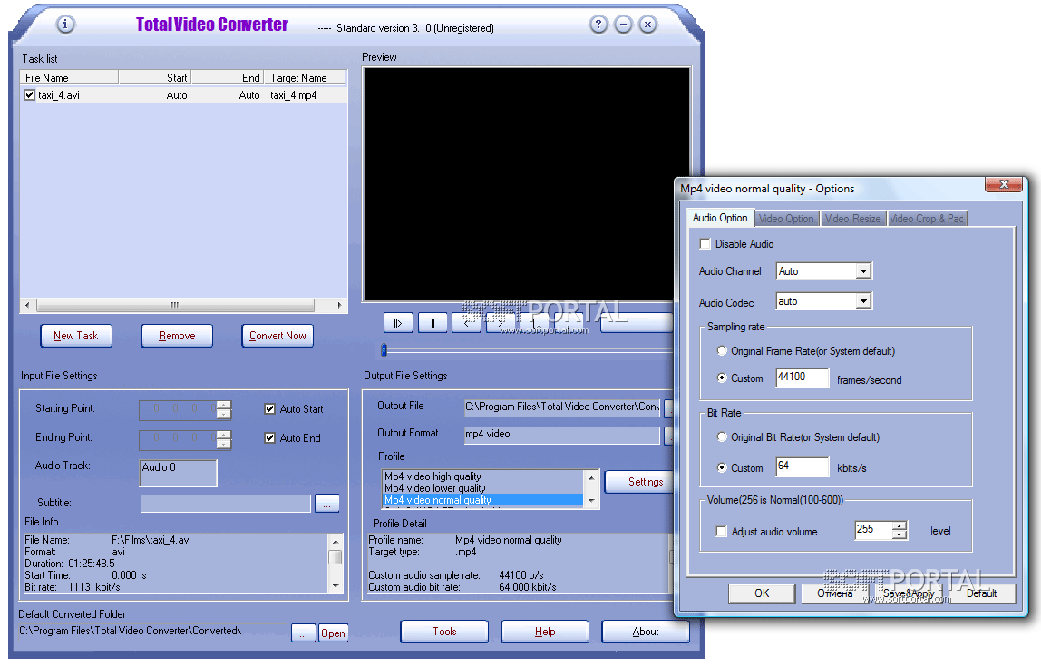Cancel dialog with Отмена button
The height and width of the screenshot is (667, 1041).
click(x=834, y=593)
